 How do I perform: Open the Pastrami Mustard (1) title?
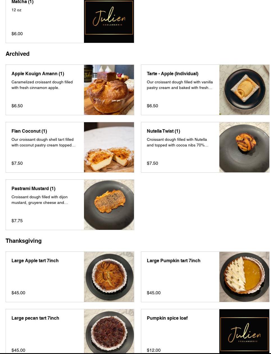[x=33, y=189]
